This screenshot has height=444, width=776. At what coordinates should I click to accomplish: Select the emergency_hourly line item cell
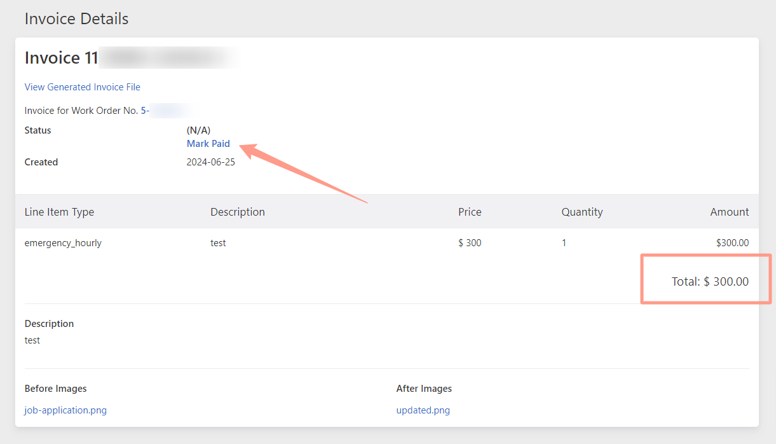tap(63, 243)
